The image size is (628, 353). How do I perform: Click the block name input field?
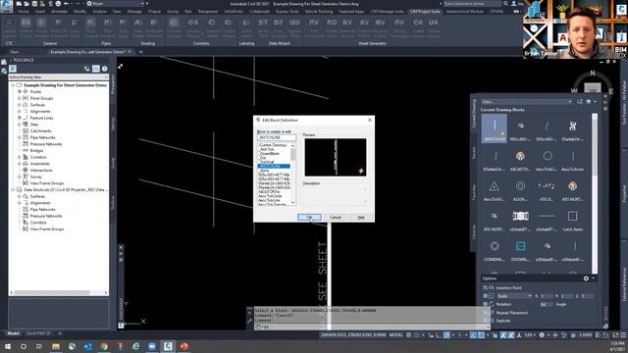(x=277, y=137)
